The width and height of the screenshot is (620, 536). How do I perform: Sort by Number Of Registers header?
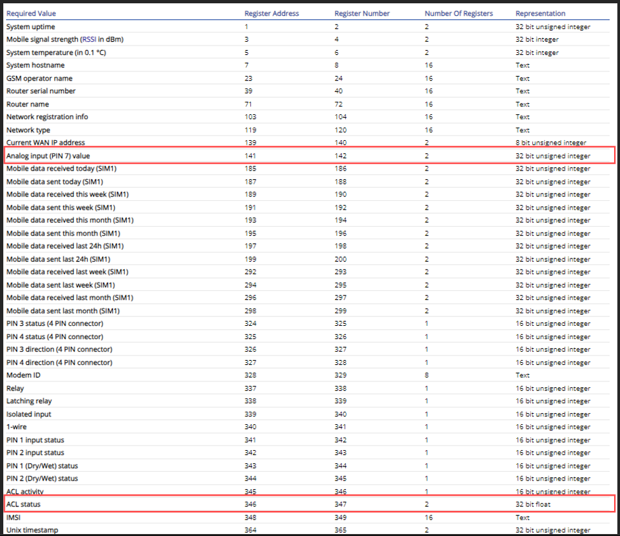(459, 13)
